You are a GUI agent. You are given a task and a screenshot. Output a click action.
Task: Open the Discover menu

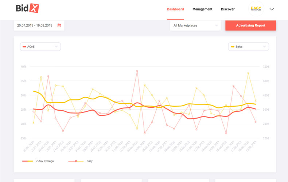[227, 9]
